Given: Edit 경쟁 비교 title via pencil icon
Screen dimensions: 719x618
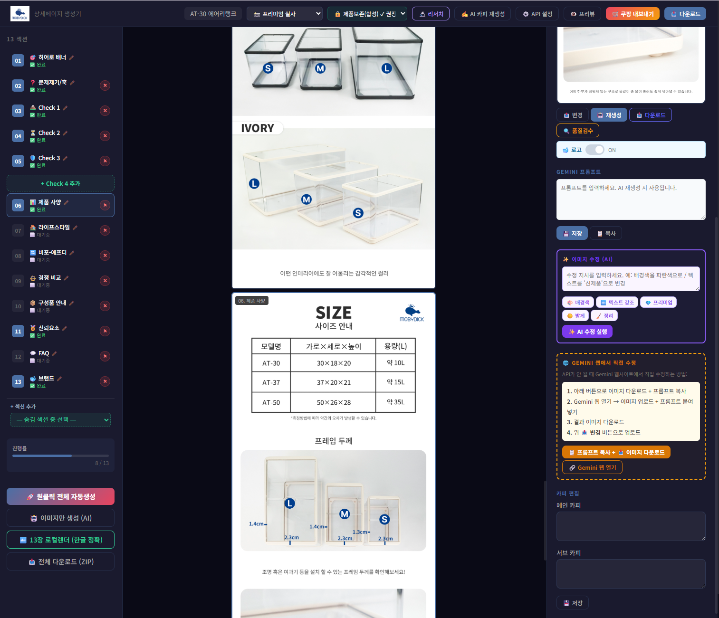Looking at the screenshot, I should coord(66,278).
